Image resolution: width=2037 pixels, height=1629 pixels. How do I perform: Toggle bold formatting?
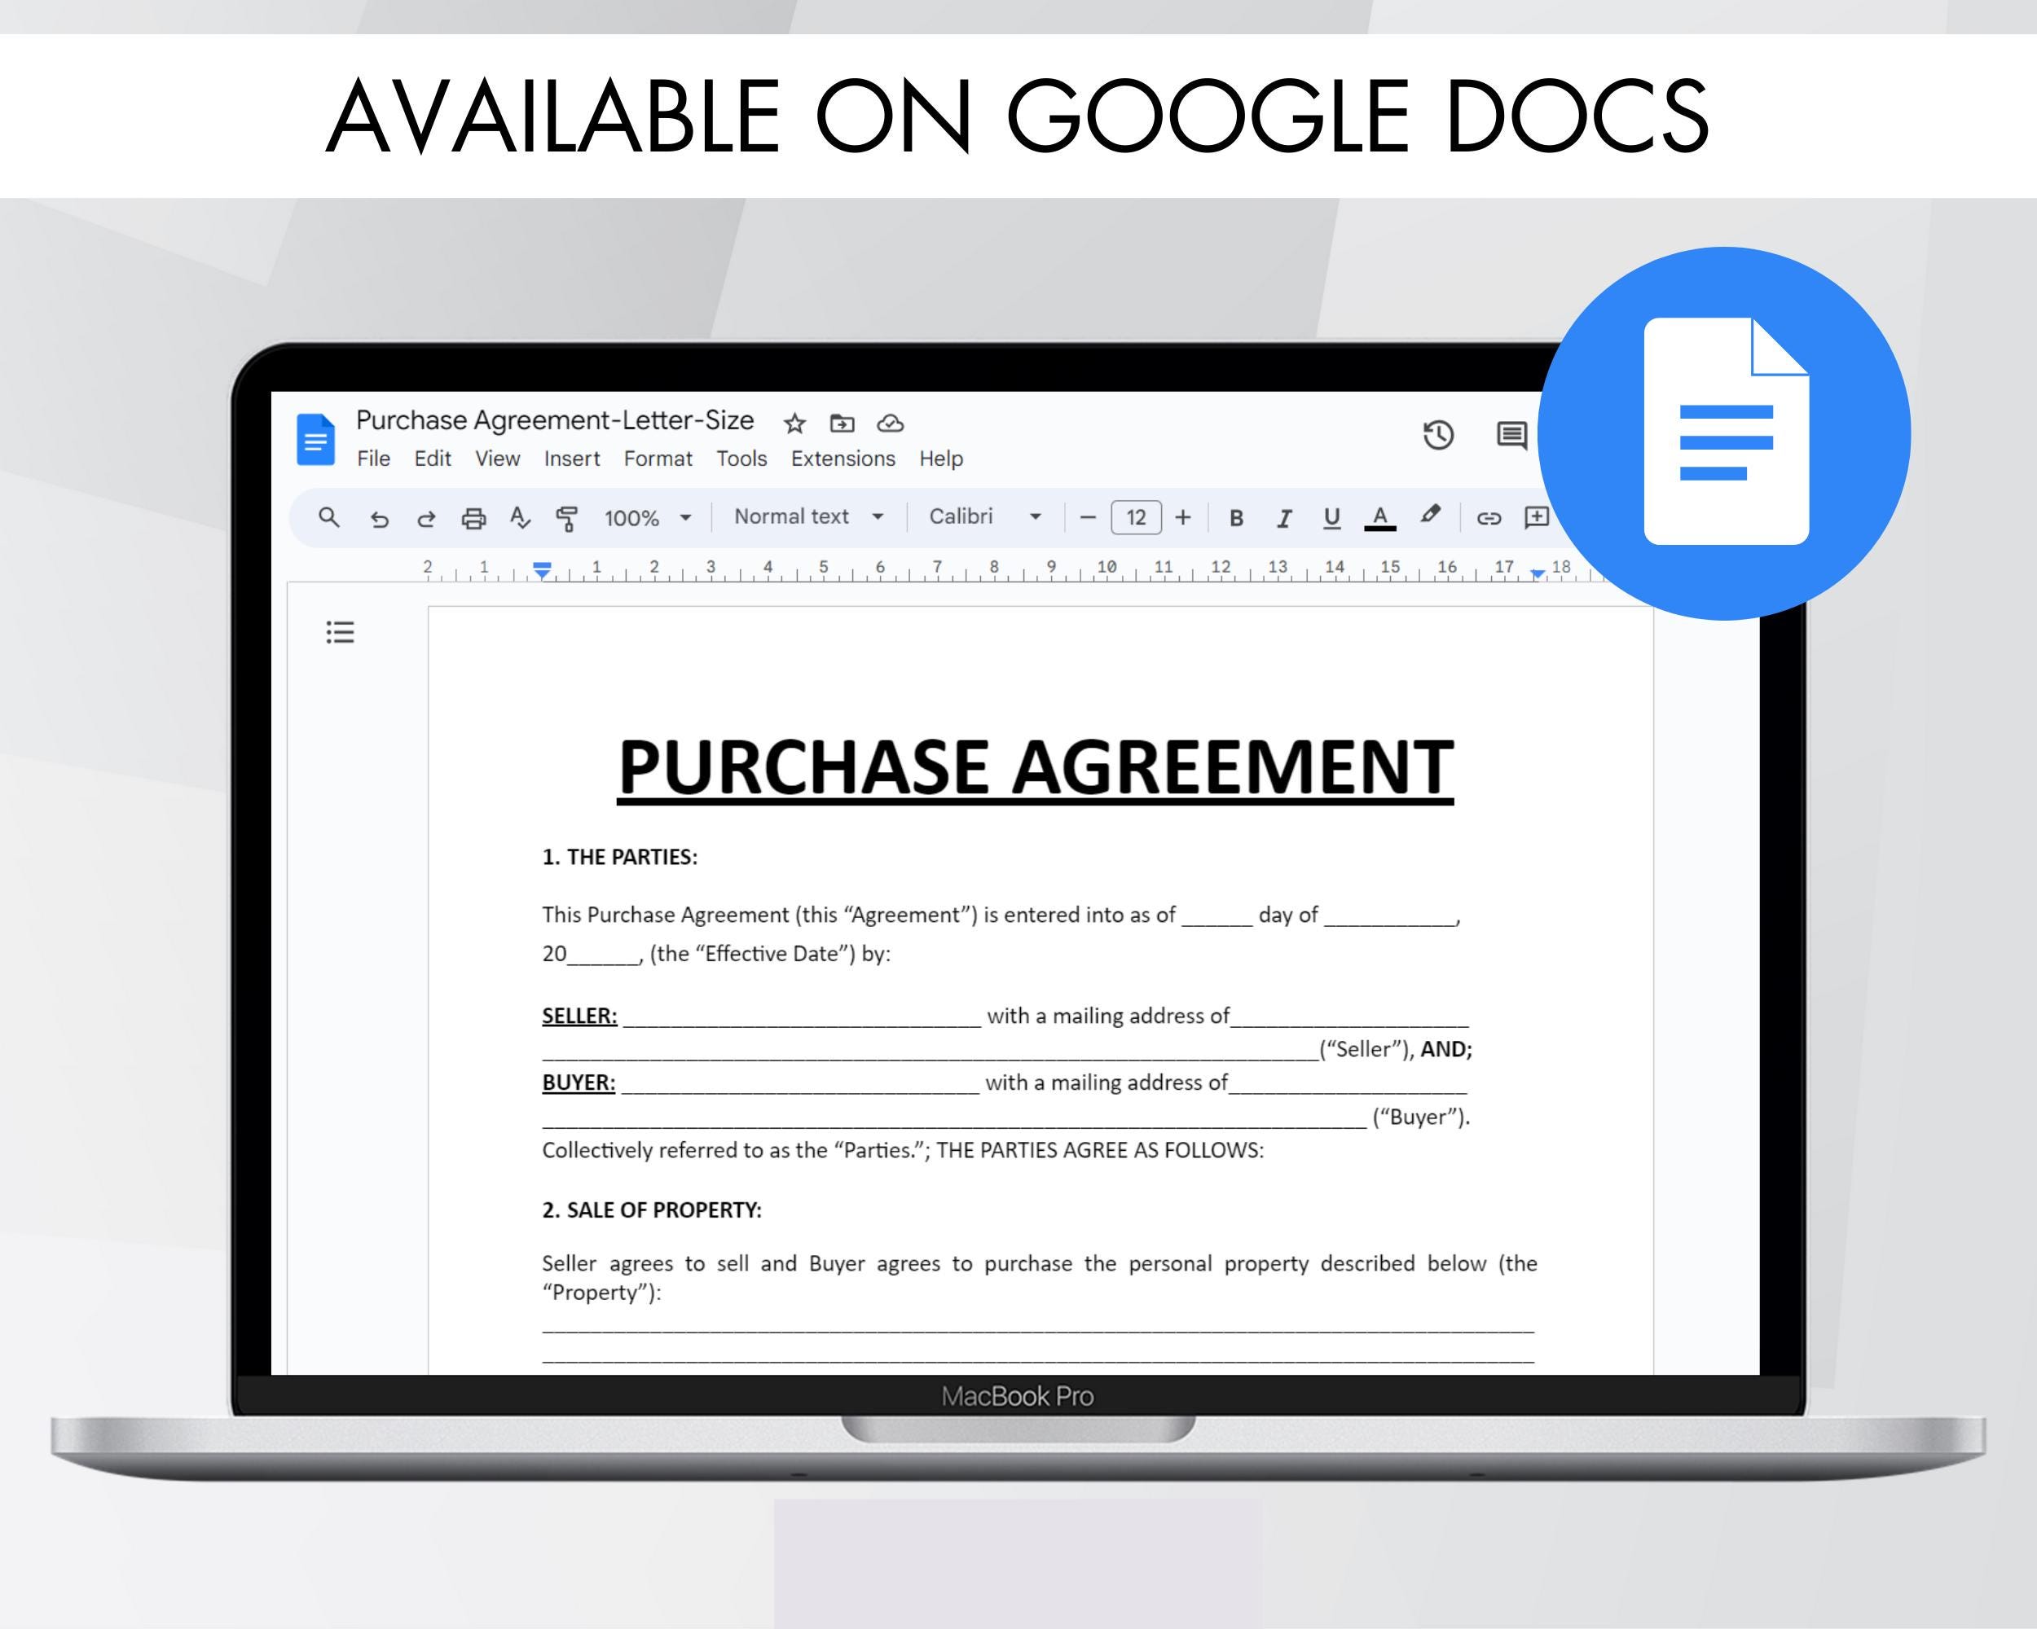(1236, 517)
